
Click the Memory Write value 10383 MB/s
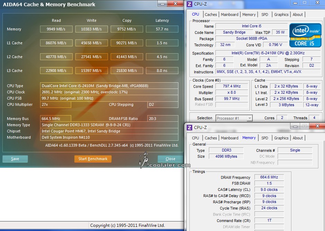click(91, 29)
